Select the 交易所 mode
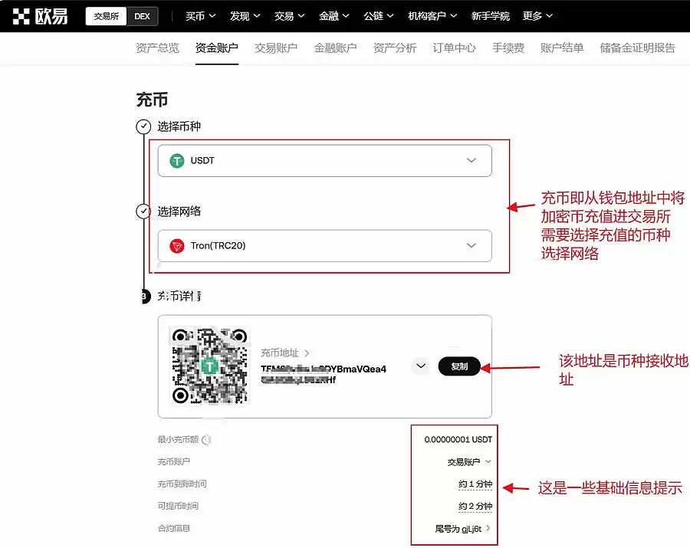 click(x=105, y=15)
